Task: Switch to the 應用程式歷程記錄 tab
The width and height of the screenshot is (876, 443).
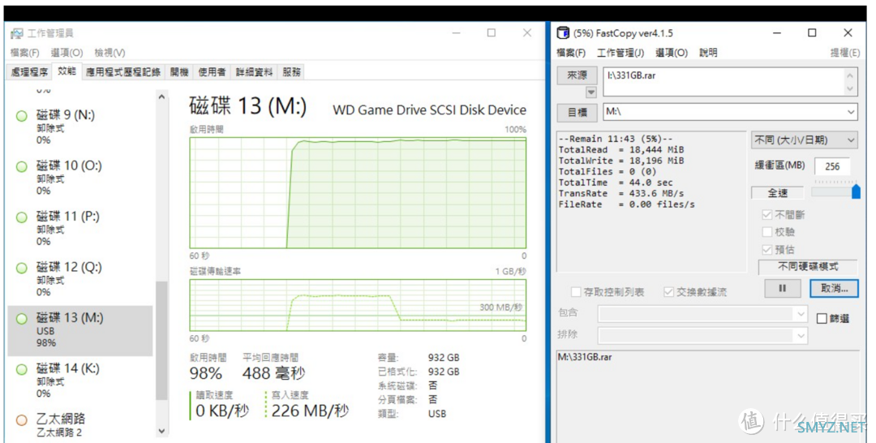Action: coord(123,72)
